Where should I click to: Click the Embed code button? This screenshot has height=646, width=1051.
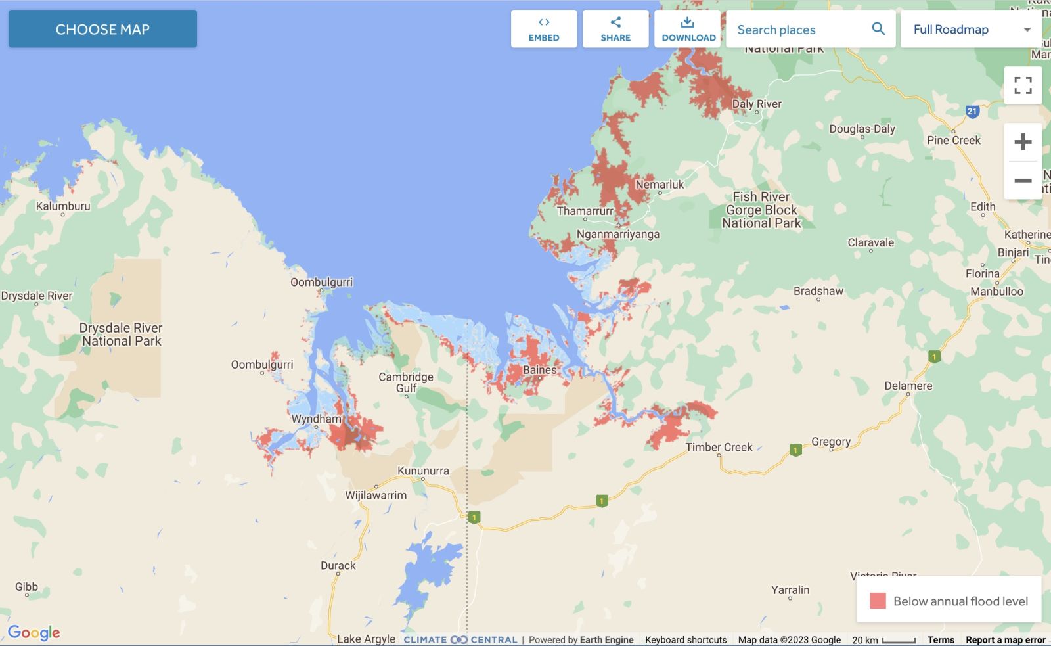point(544,29)
